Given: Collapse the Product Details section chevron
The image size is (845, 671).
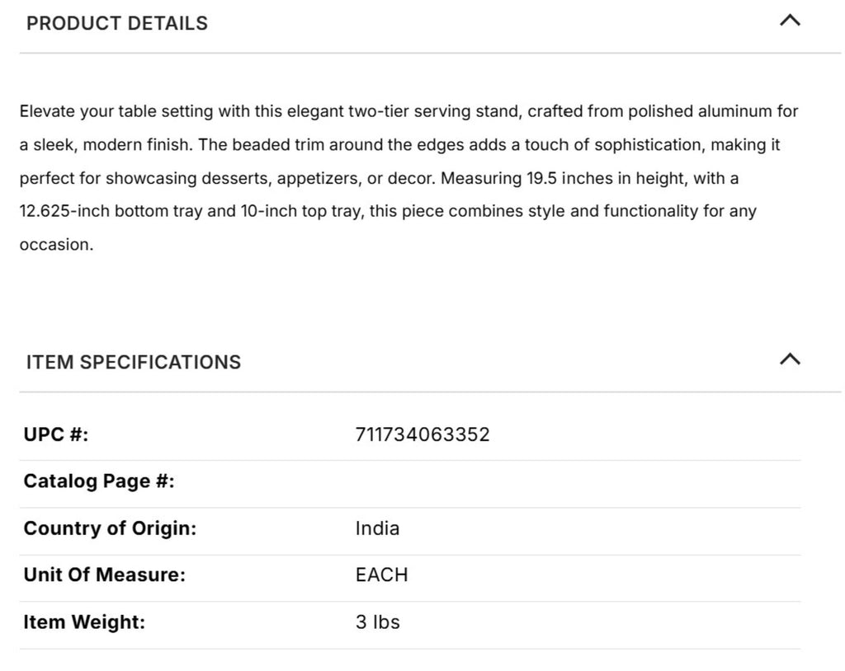Looking at the screenshot, I should coord(790,21).
